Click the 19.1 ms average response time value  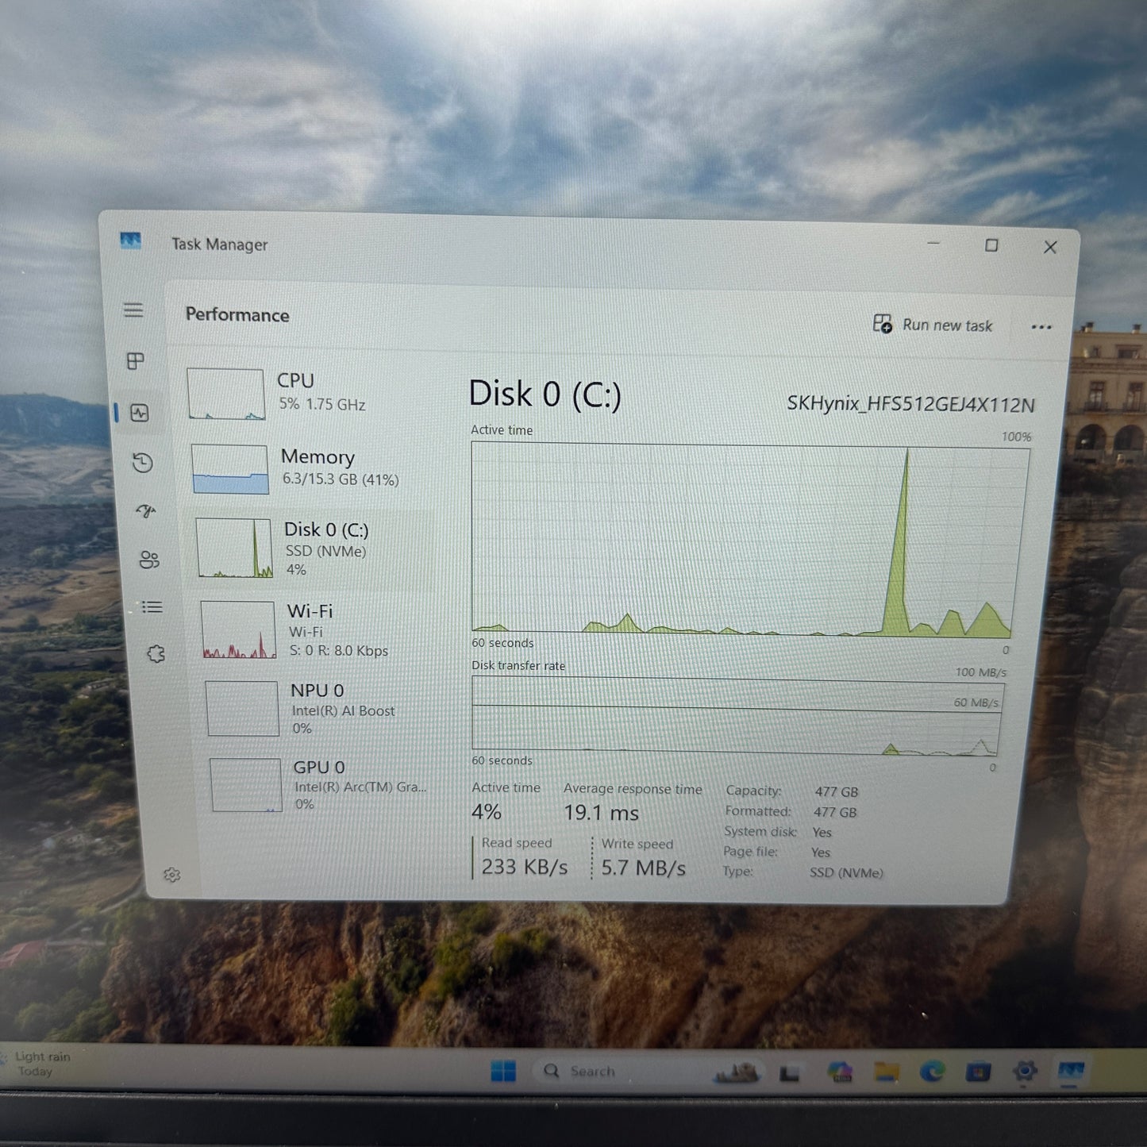coord(601,813)
